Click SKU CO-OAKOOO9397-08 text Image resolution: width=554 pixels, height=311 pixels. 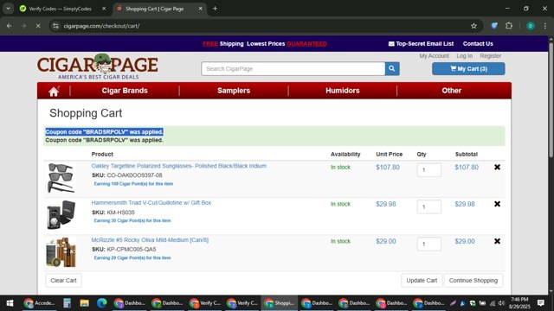[127, 175]
